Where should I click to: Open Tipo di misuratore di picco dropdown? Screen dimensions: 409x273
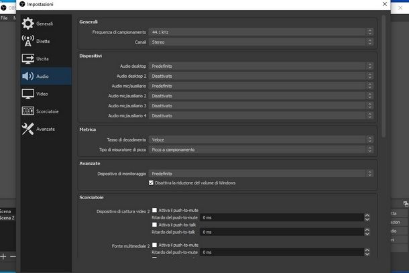point(261,150)
